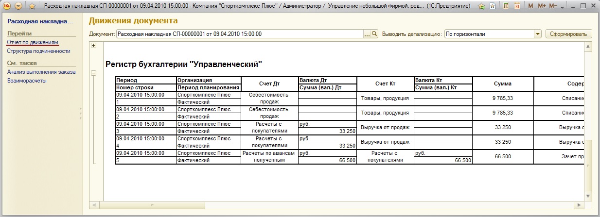This screenshot has height=217, width=600.
Task: Click the Период планирования header cell
Action: click(209, 87)
